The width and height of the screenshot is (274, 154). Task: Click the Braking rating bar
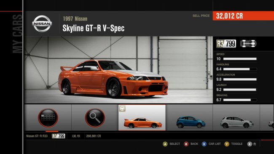[x=240, y=100]
